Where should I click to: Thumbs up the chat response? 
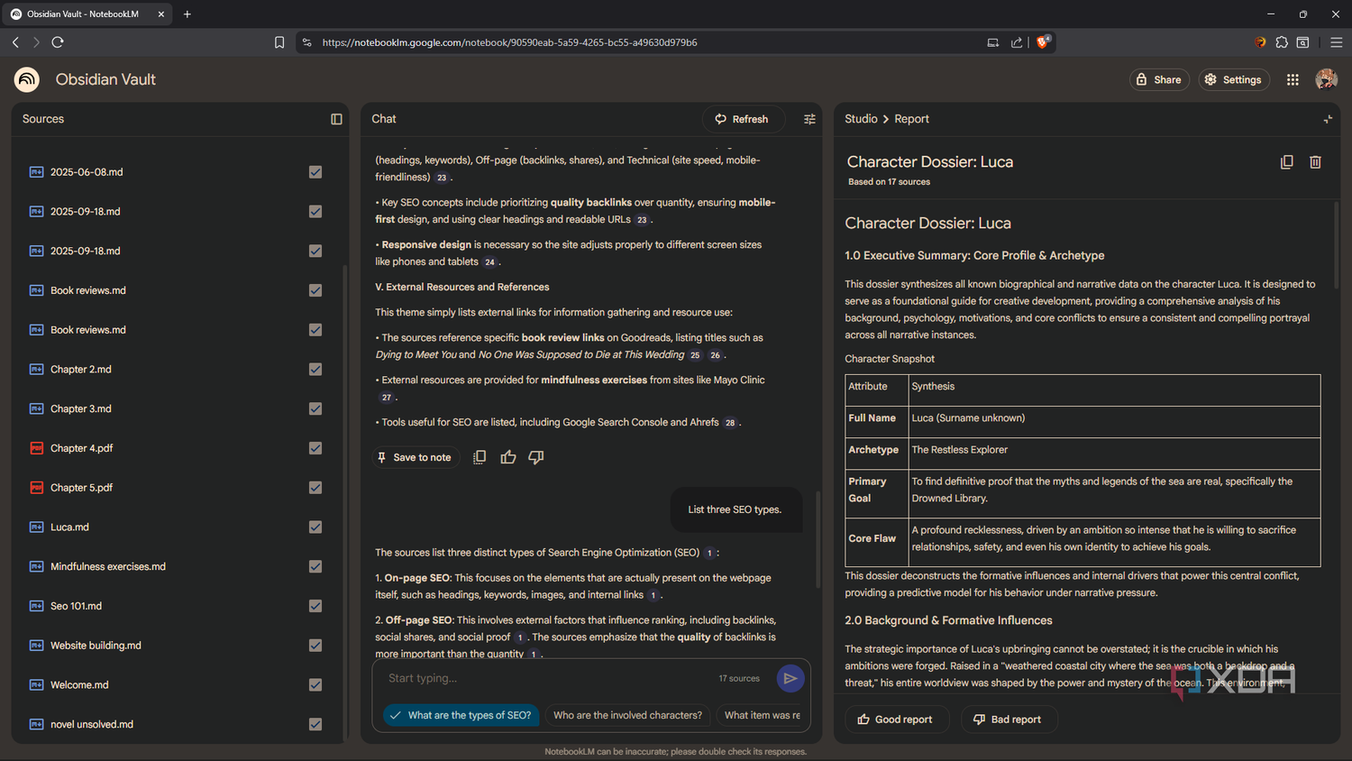pos(508,457)
